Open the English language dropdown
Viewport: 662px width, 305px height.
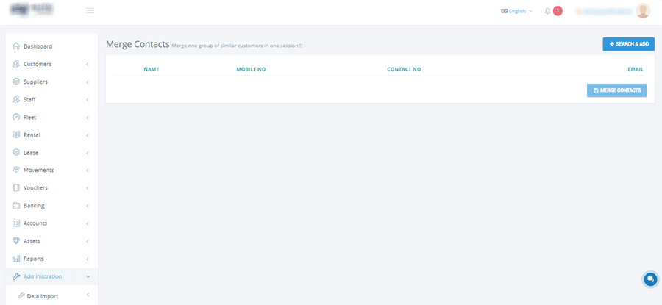[x=516, y=11]
